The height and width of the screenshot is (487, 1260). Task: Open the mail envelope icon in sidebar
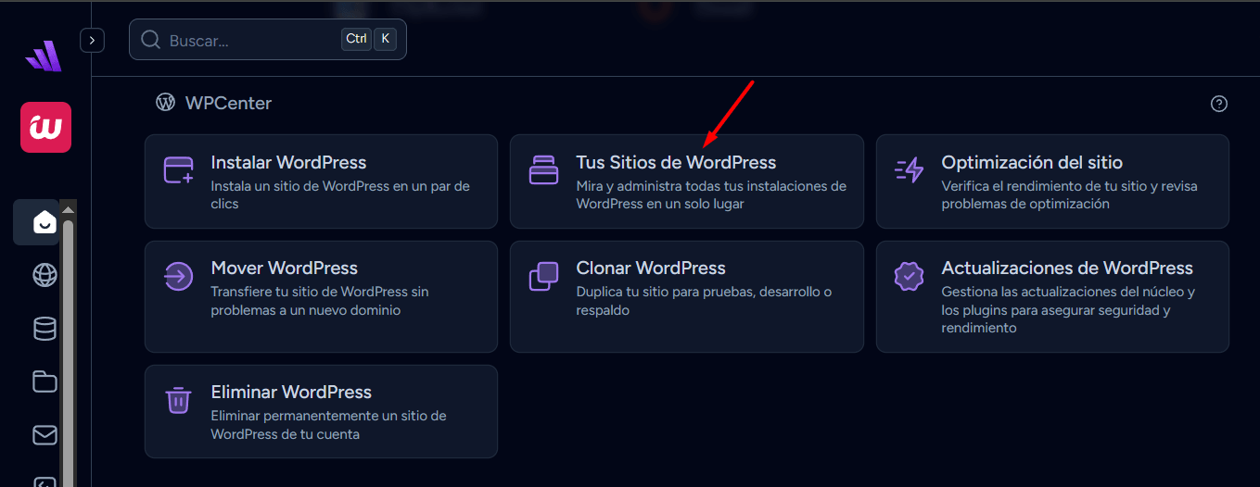[44, 434]
